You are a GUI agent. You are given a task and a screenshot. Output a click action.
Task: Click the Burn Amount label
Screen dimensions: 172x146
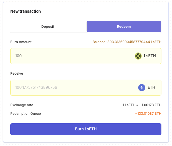(x=21, y=42)
